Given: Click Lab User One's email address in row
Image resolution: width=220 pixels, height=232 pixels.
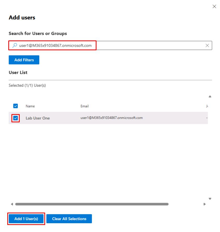Looking at the screenshot, I should pyautogui.click(x=112, y=118).
